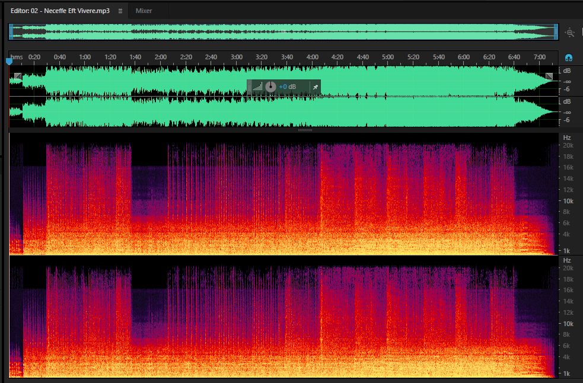
Task: Click the hms time format label
Action: (17, 57)
